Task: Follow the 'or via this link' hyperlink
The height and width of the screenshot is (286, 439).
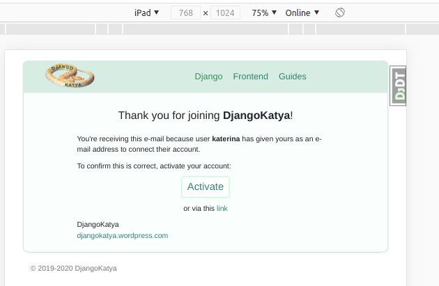Action: [222, 208]
